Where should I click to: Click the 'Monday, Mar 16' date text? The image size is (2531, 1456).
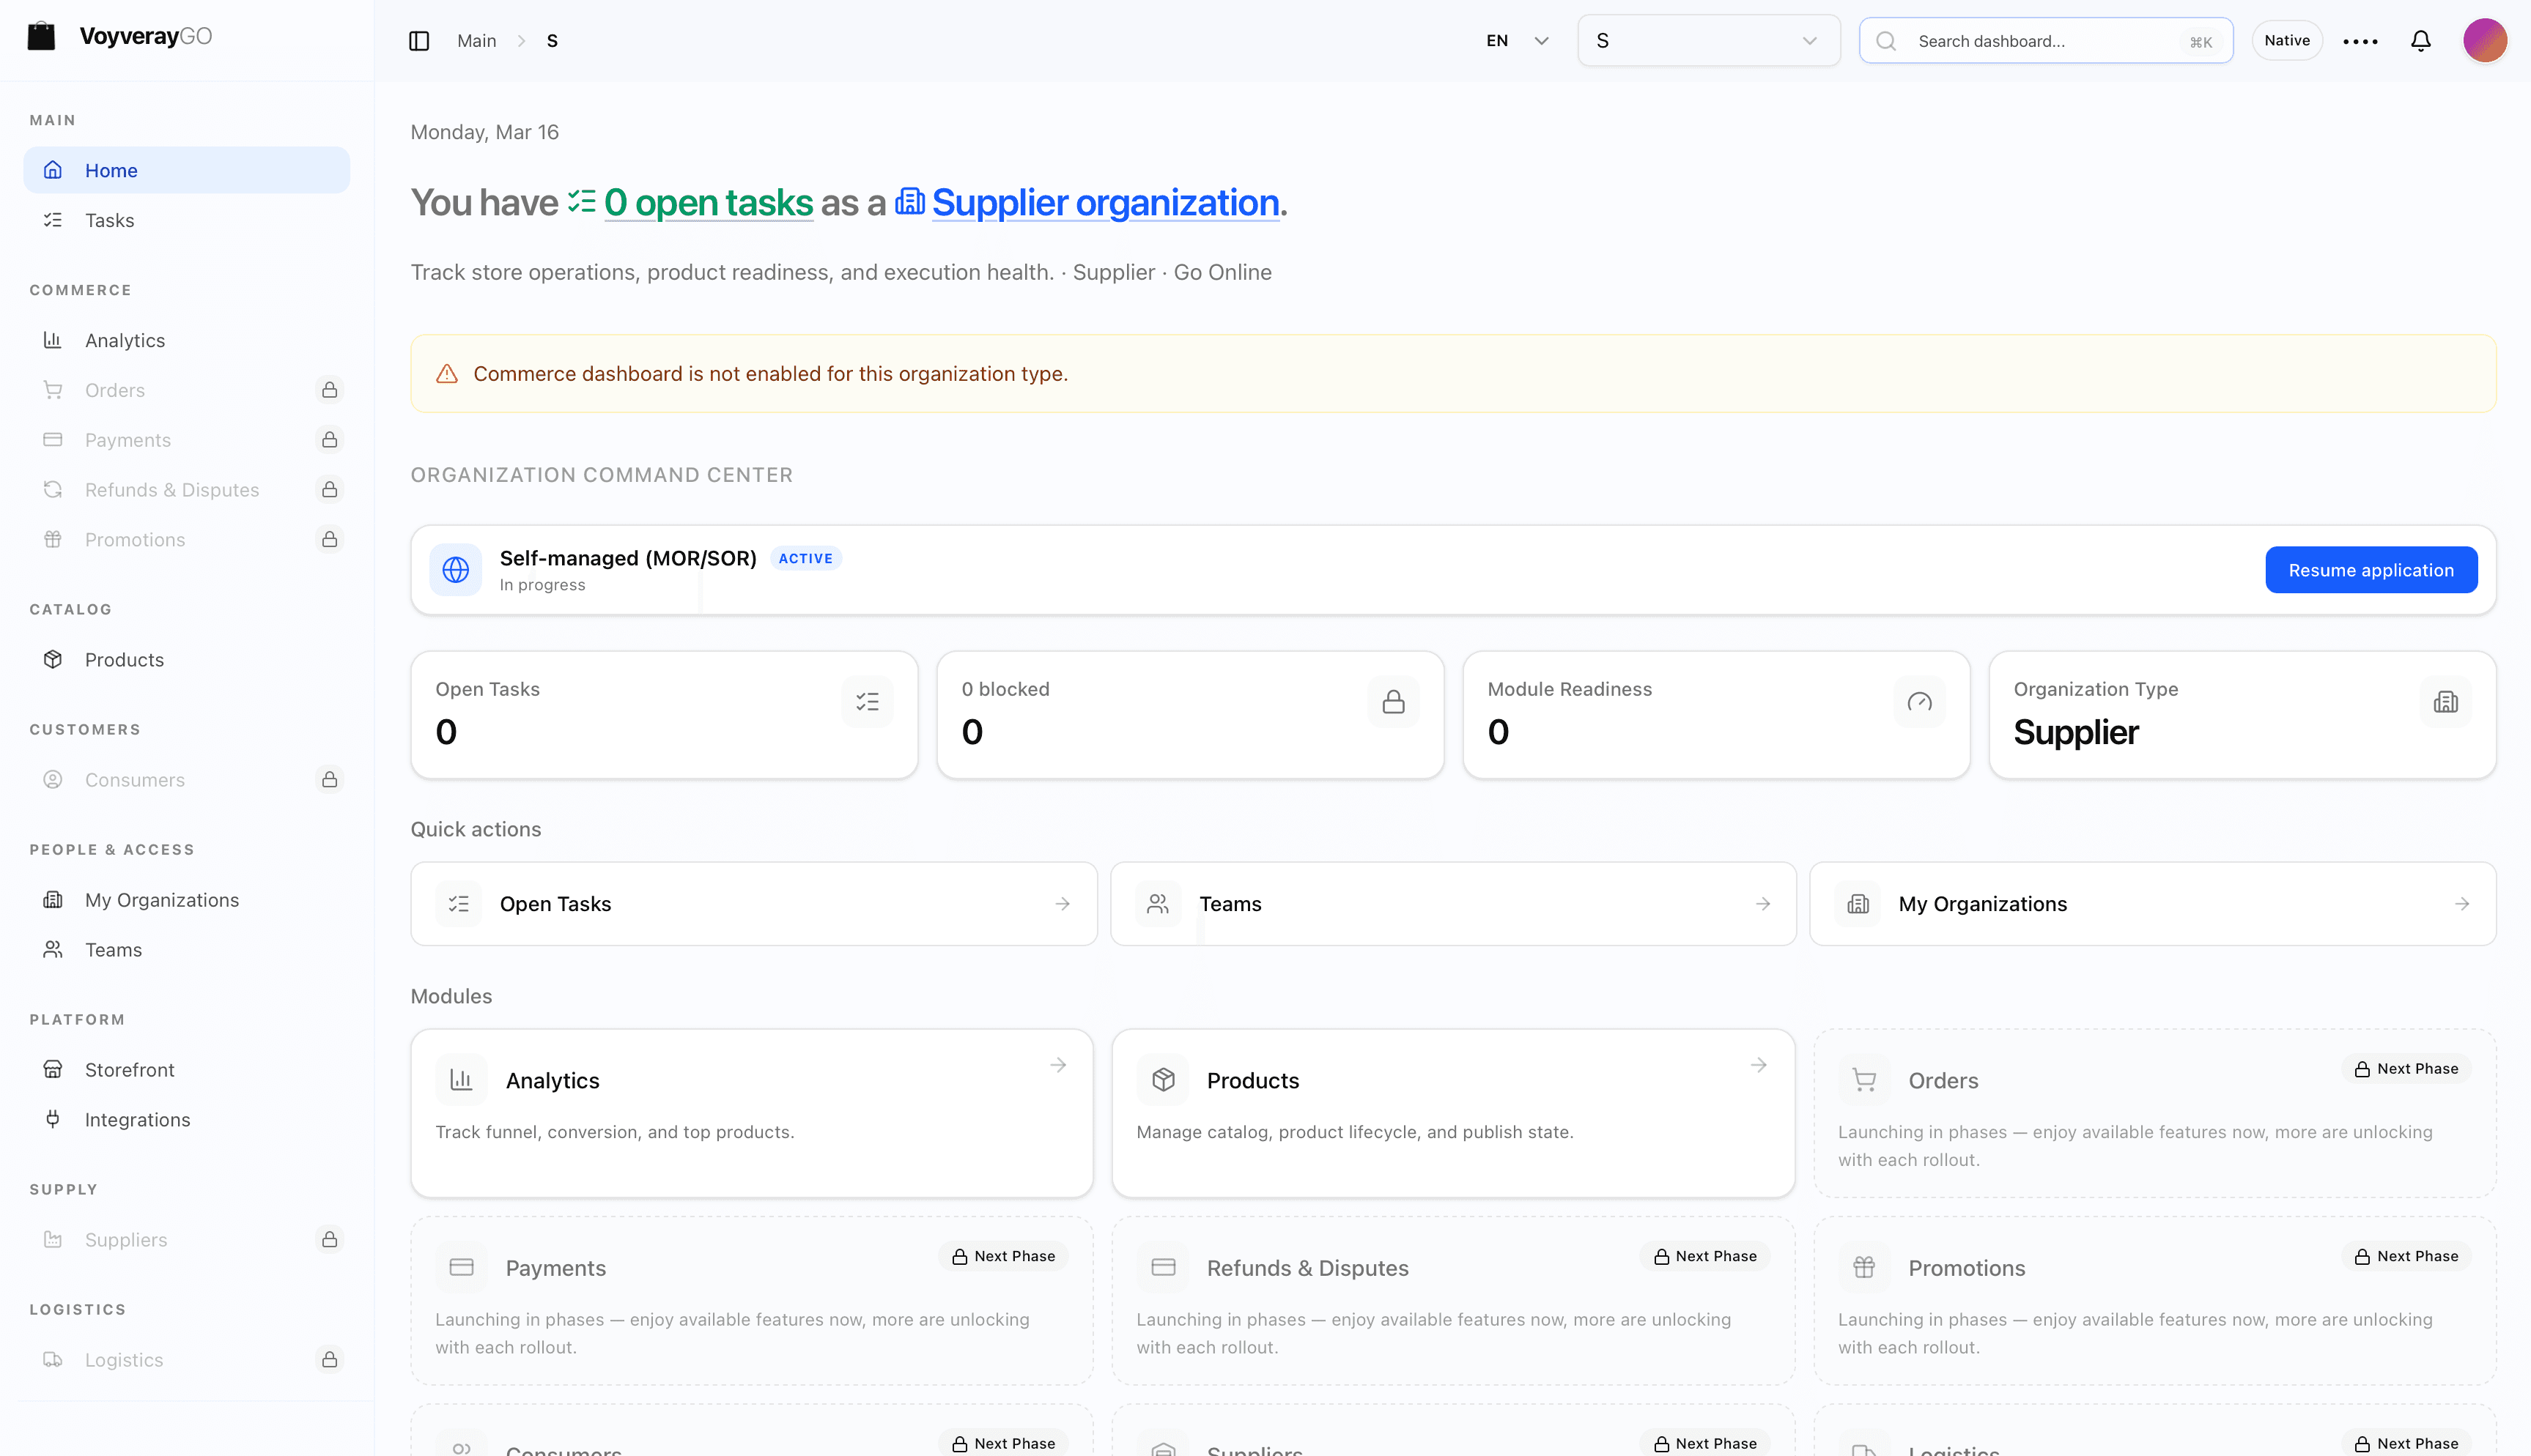pyautogui.click(x=484, y=132)
